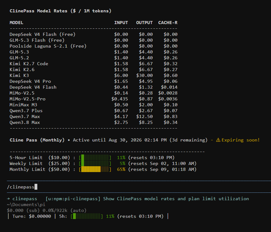Click the ~\Documents\pi path text
Viewport: 271px width, 232px height.
click(x=26, y=205)
